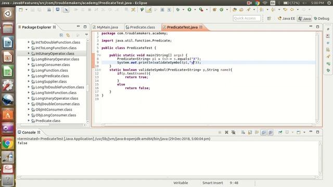Navigate Back with the yellow arrow icon
This screenshot has width=333, height=187.
click(x=292, y=10)
